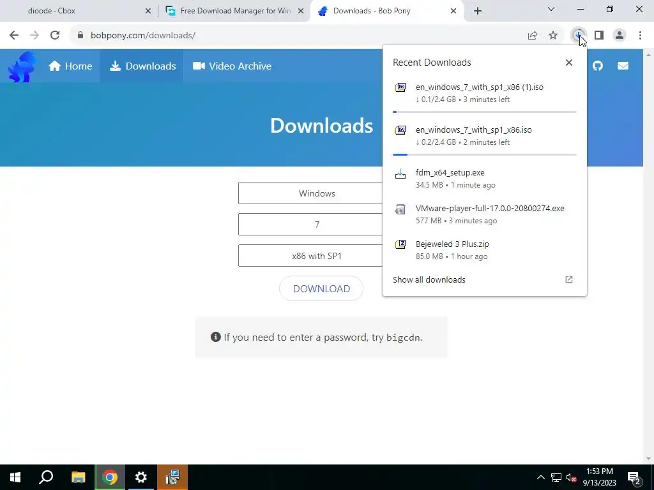
Task: Open a new browser tab
Action: point(478,11)
